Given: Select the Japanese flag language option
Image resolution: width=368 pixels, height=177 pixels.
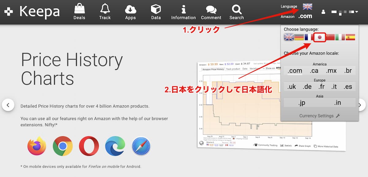Looking at the screenshot, I should point(319,37).
